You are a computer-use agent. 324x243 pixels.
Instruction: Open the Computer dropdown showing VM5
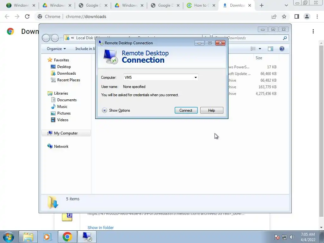pos(196,78)
